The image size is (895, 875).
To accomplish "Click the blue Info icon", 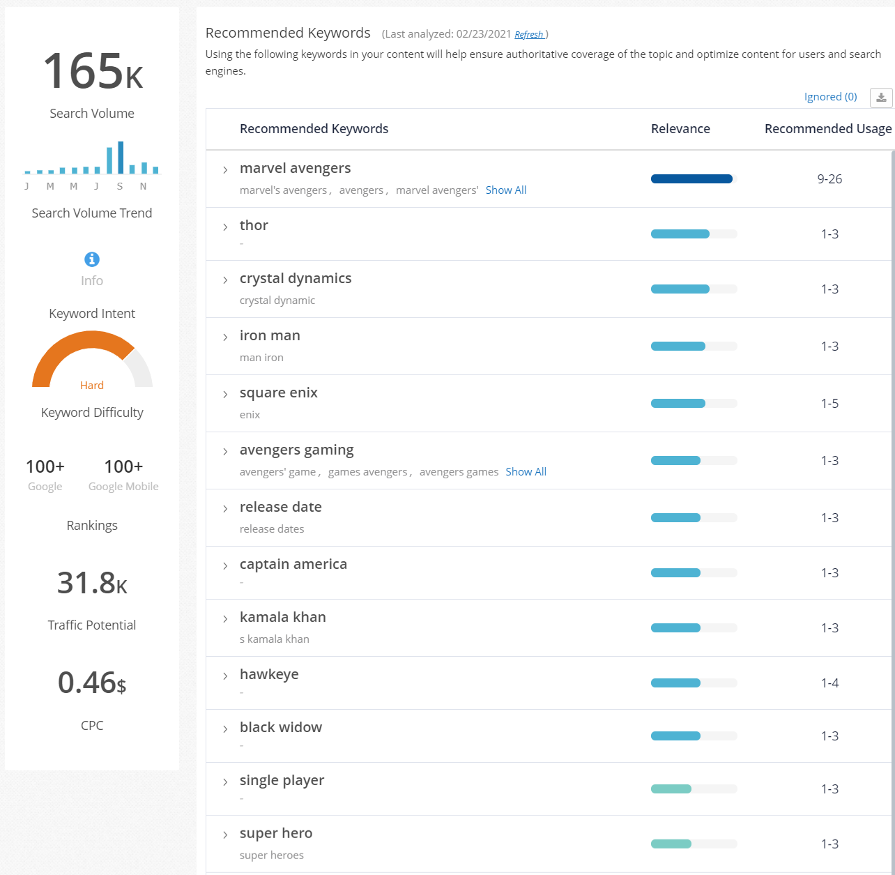I will click(92, 259).
